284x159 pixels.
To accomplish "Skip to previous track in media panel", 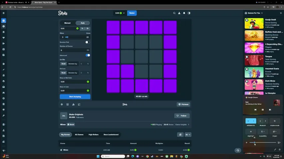I will pos(255,110).
